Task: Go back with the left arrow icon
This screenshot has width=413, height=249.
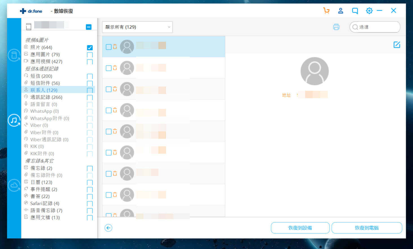Action: (x=108, y=228)
